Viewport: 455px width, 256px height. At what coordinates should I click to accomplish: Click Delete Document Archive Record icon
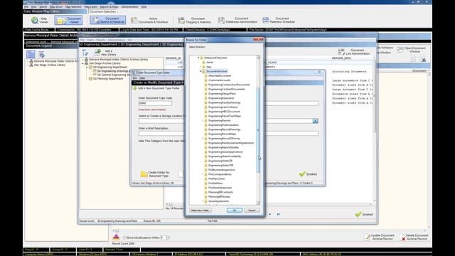402,237
